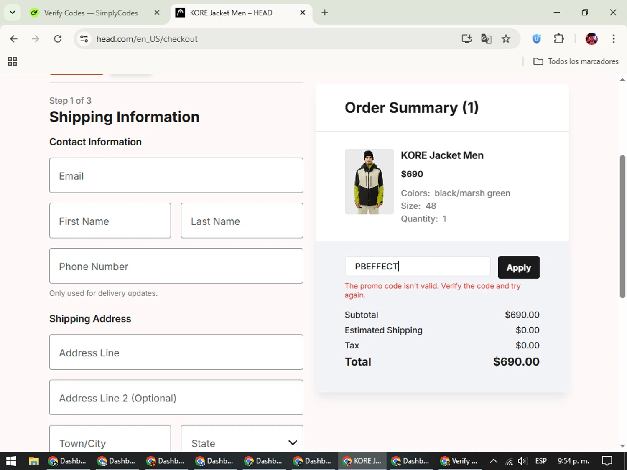Expand the State dropdown
This screenshot has height=470, width=627.
pyautogui.click(x=242, y=439)
